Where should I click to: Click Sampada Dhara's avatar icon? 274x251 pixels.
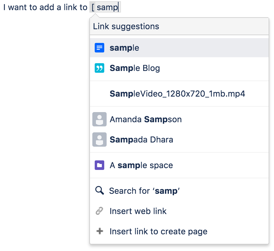click(x=99, y=140)
